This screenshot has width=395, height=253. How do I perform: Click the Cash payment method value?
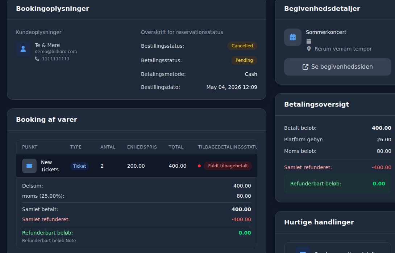pos(251,74)
